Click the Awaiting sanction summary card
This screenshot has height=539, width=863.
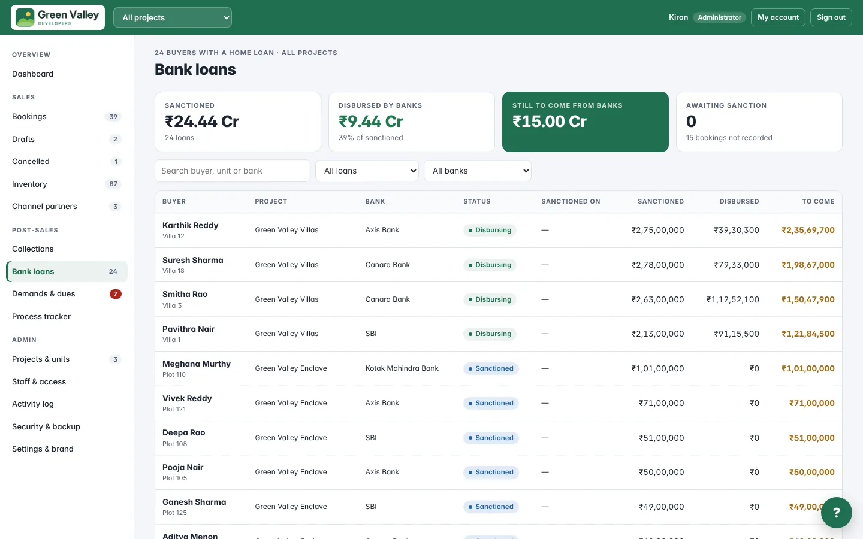pyautogui.click(x=759, y=122)
